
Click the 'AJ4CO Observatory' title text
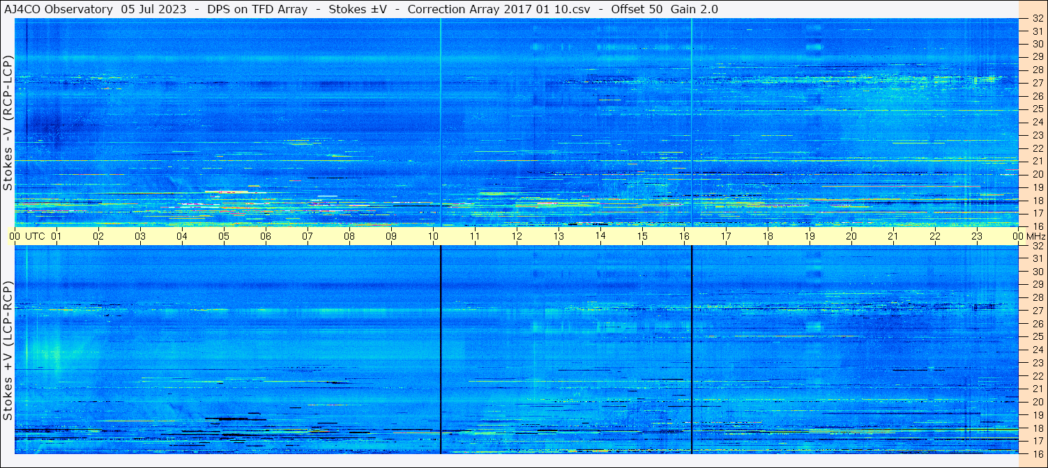coord(59,9)
